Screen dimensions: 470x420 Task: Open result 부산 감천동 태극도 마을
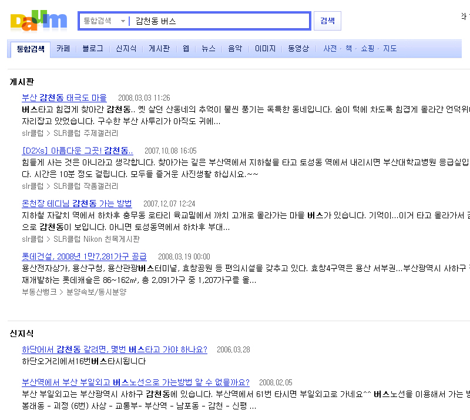pos(65,98)
